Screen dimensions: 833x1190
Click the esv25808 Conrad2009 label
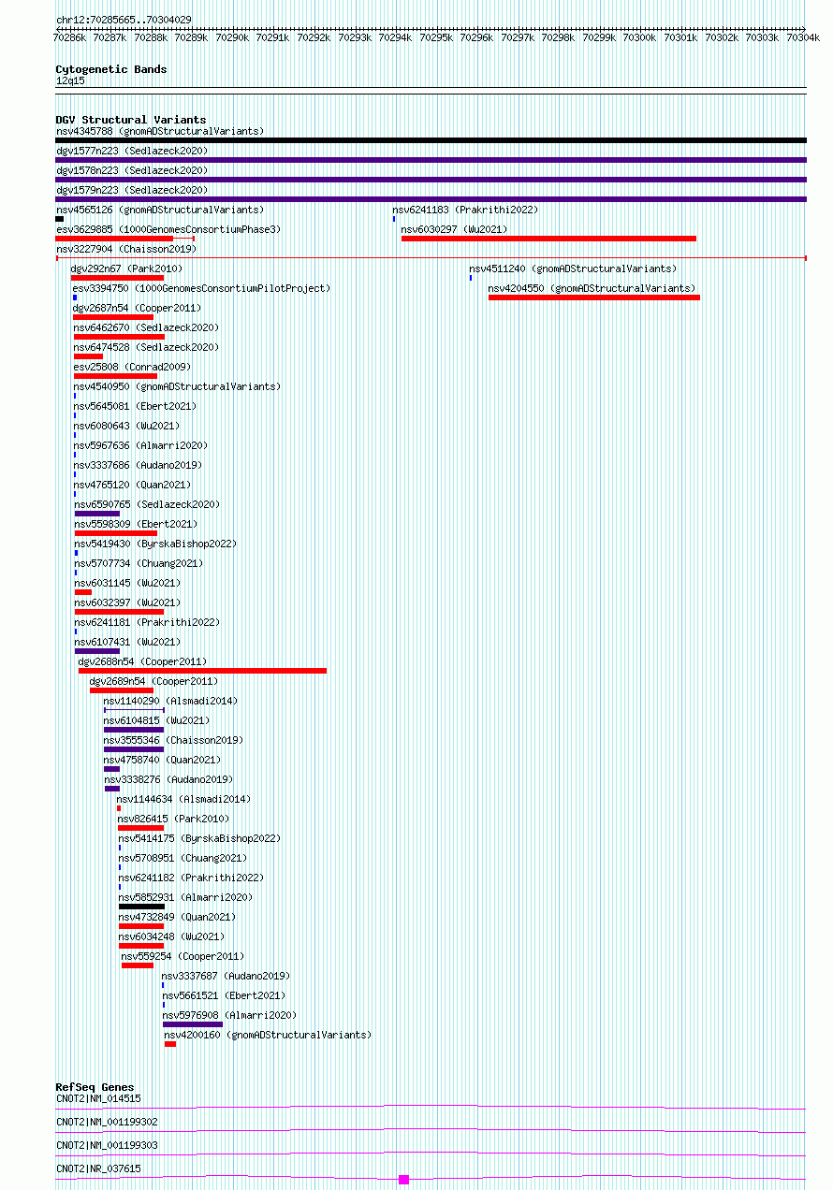132,367
